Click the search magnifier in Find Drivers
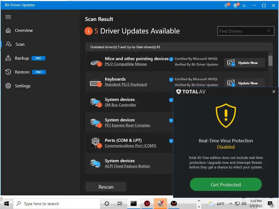 pos(268,31)
